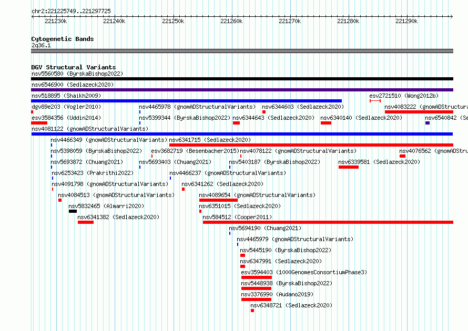Open nsv4465979 gnomADStructuralVariants label
468x331 pixels.
pos(295,239)
